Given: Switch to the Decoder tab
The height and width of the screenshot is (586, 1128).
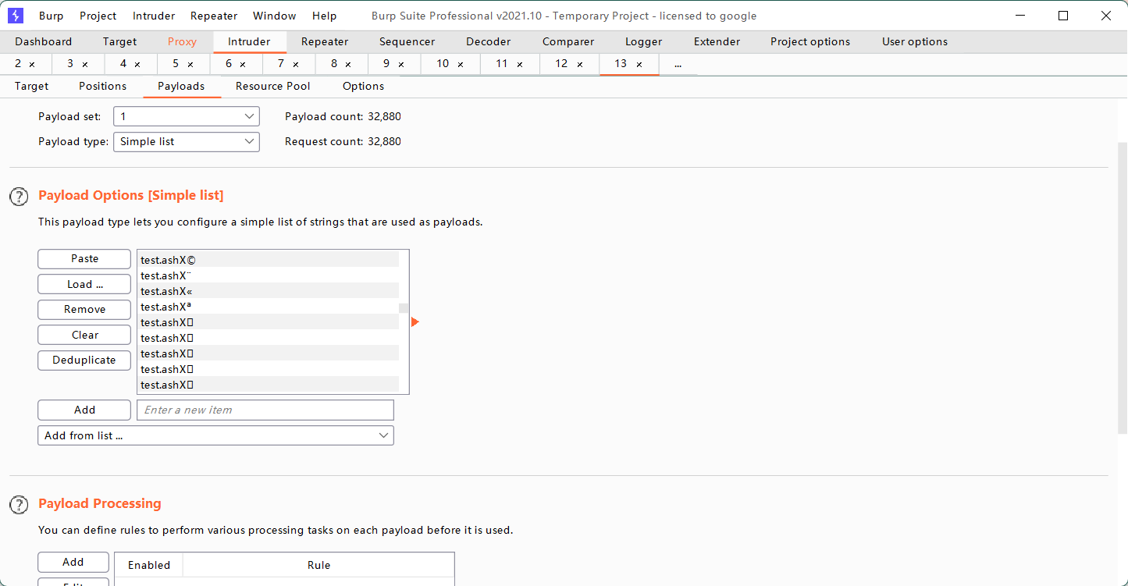Looking at the screenshot, I should pyautogui.click(x=489, y=41).
